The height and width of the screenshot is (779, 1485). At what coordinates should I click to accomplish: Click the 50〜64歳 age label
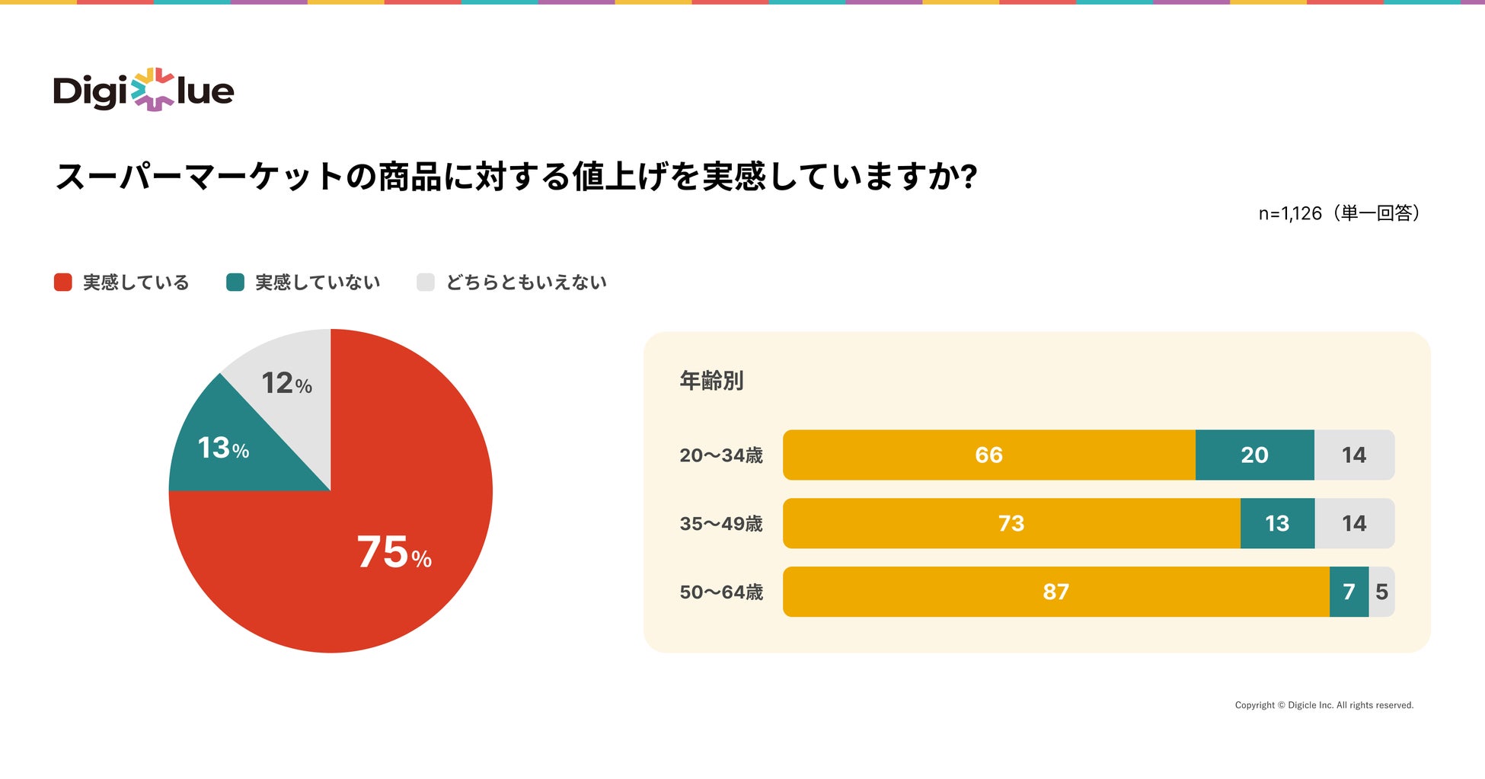point(721,592)
